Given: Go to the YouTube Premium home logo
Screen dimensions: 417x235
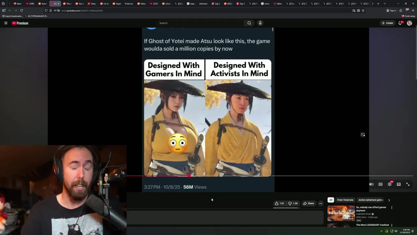Looking at the screenshot, I should point(20,23).
